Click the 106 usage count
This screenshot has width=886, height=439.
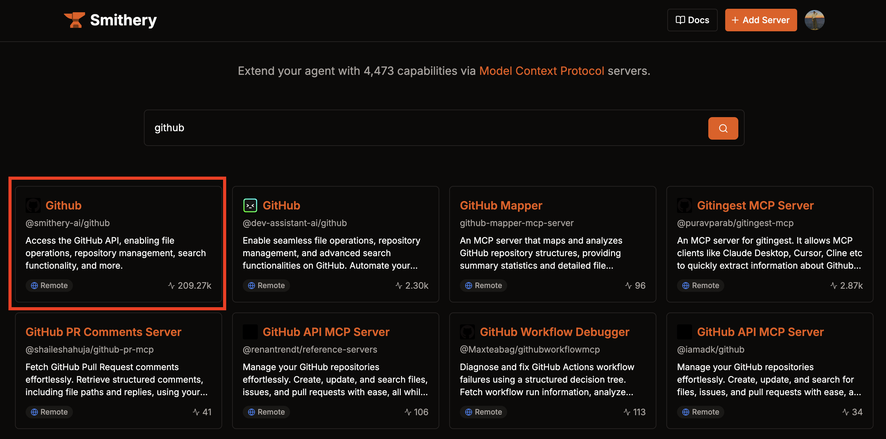(416, 412)
